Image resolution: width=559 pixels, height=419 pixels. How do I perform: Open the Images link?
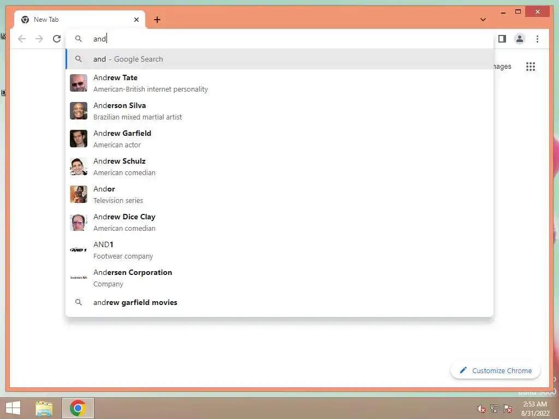(x=502, y=66)
